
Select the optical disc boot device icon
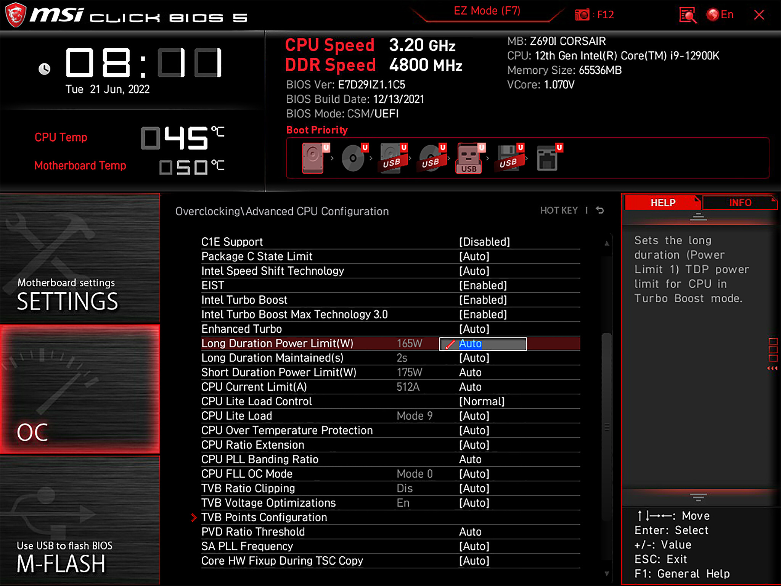(x=353, y=158)
